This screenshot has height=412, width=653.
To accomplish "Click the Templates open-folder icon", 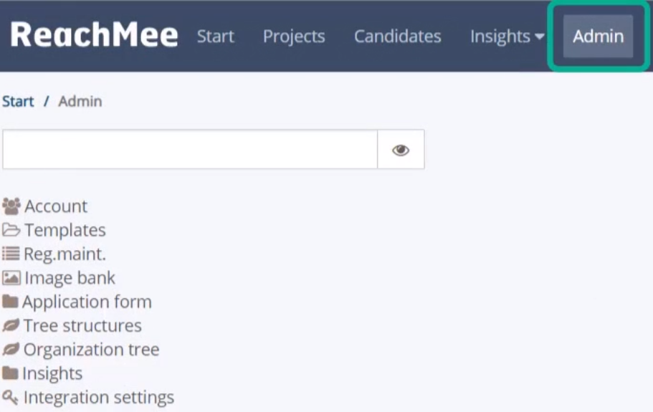I will (x=11, y=230).
